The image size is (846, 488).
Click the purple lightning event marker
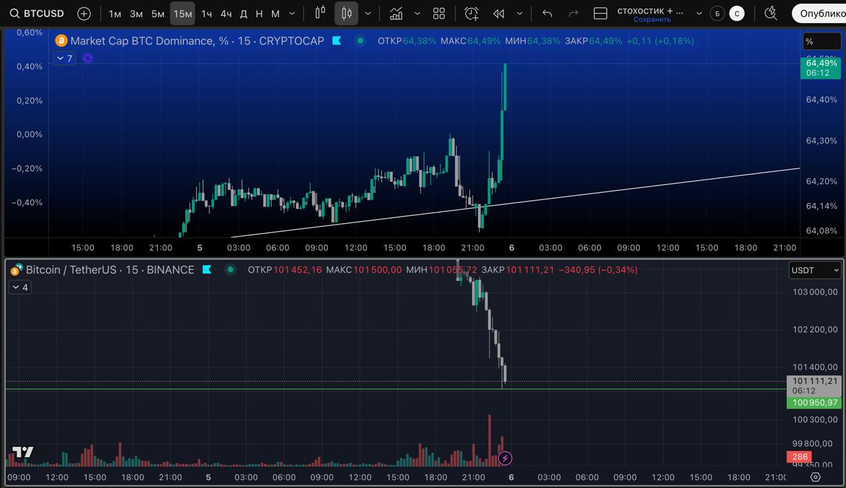[505, 458]
